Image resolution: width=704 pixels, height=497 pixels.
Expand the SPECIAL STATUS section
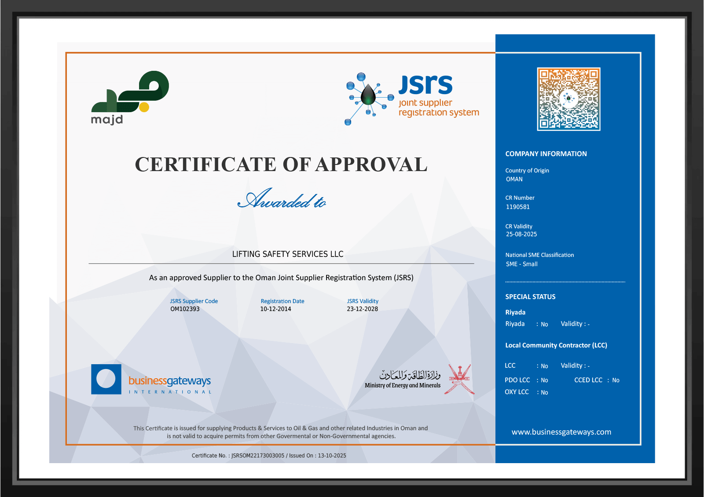point(530,297)
